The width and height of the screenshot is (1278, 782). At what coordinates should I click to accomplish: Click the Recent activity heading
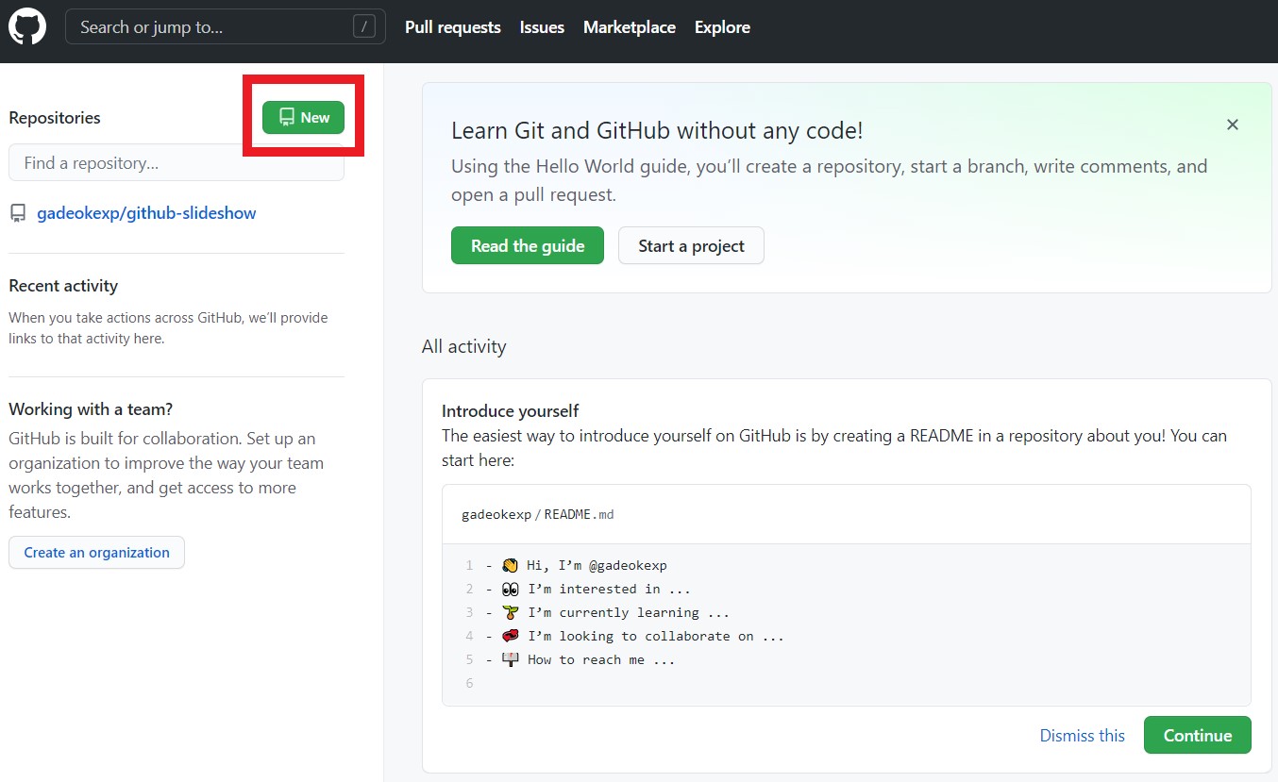pyautogui.click(x=63, y=286)
